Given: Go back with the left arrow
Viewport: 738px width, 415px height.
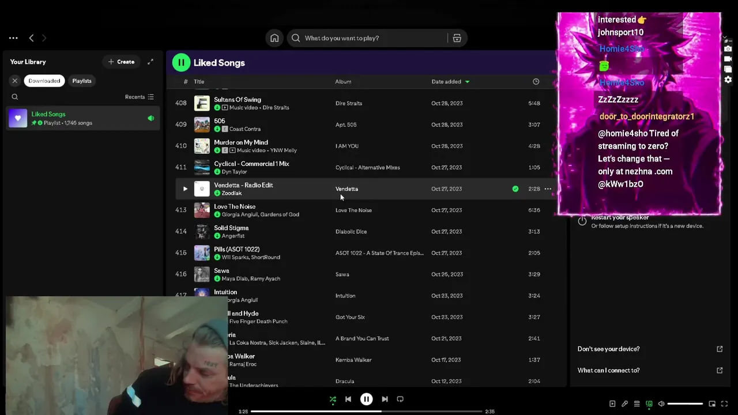Looking at the screenshot, I should [31, 38].
